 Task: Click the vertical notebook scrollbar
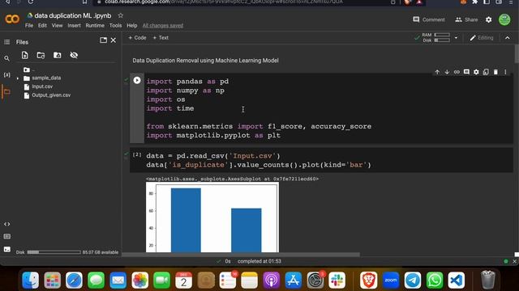tap(517, 54)
